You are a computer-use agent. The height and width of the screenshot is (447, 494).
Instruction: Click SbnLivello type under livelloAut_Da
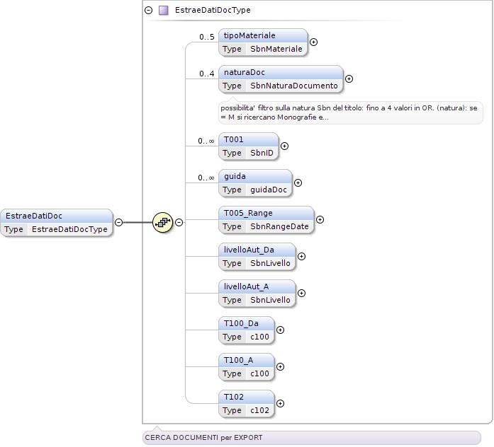click(270, 263)
